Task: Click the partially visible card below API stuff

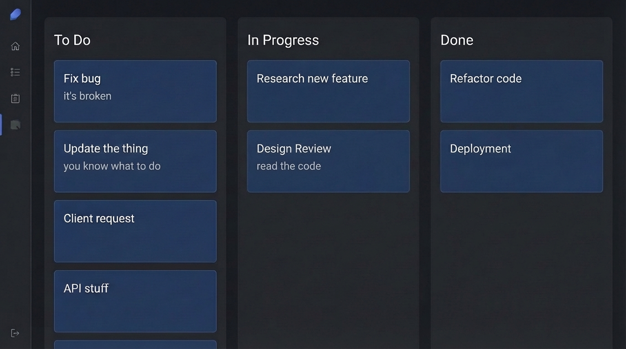Action: coord(135,345)
